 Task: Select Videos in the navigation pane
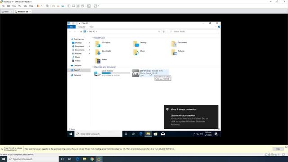point(77,61)
